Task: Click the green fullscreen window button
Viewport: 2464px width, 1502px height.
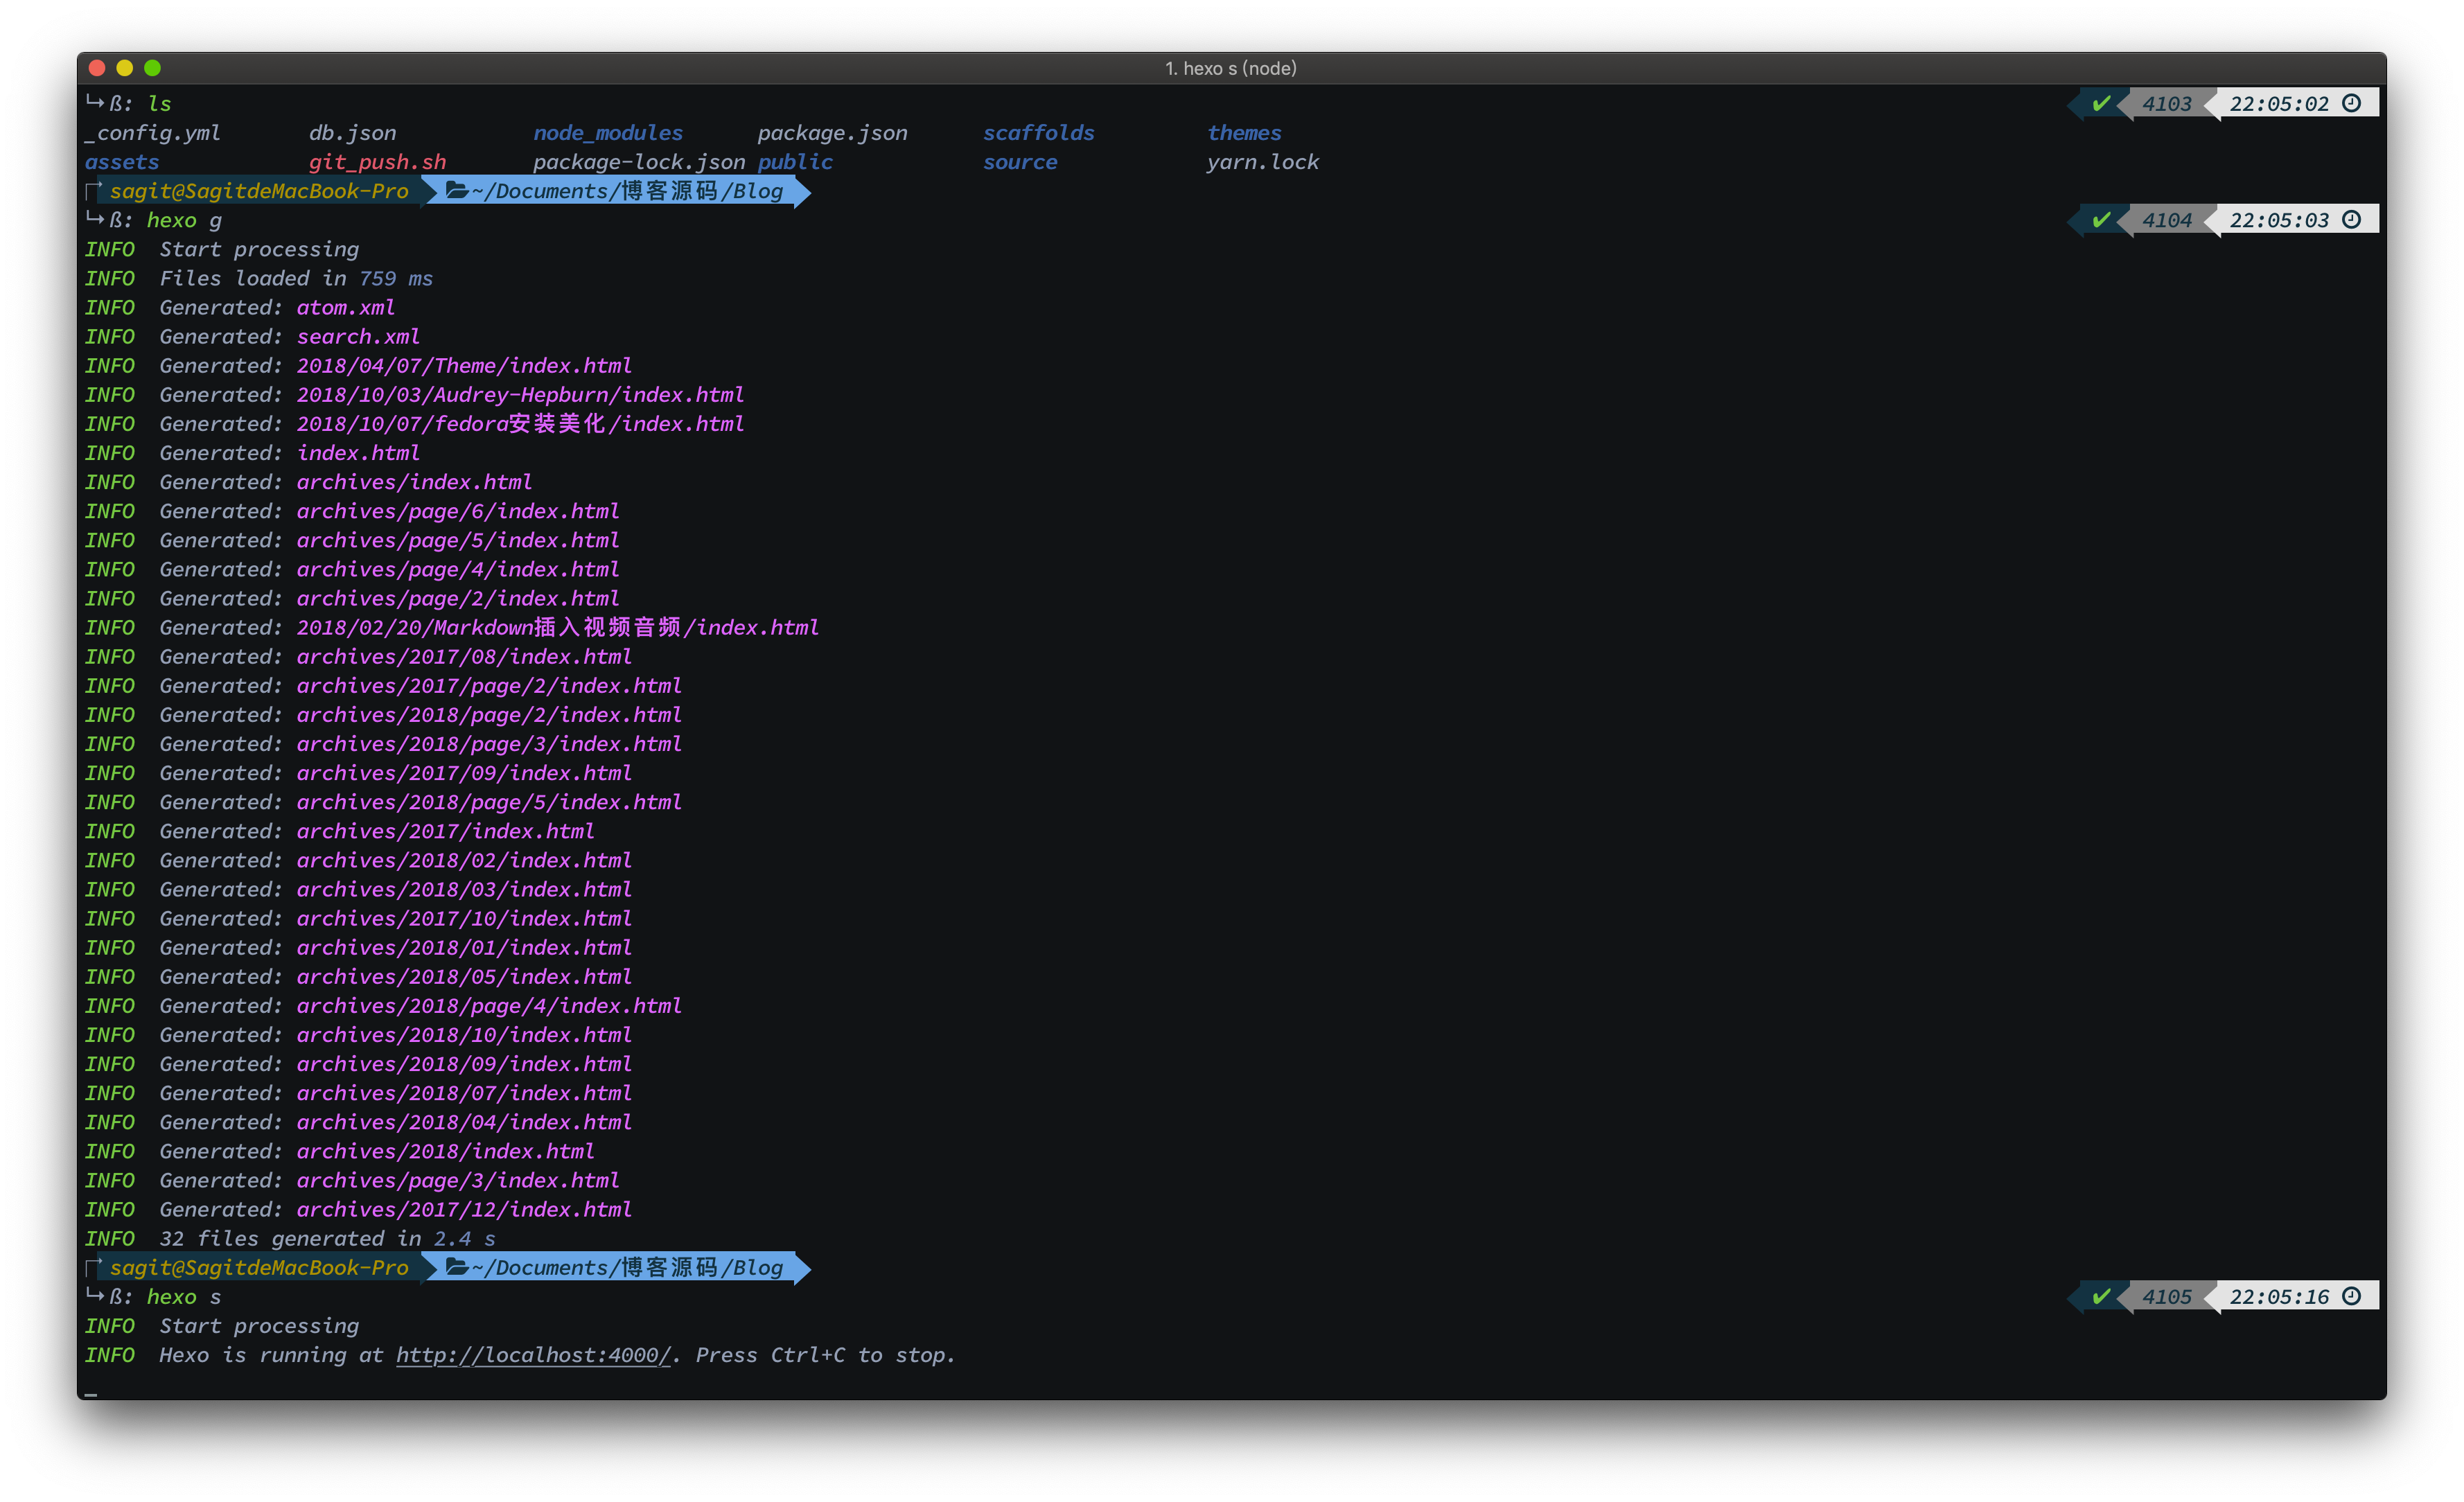Action: click(x=152, y=68)
